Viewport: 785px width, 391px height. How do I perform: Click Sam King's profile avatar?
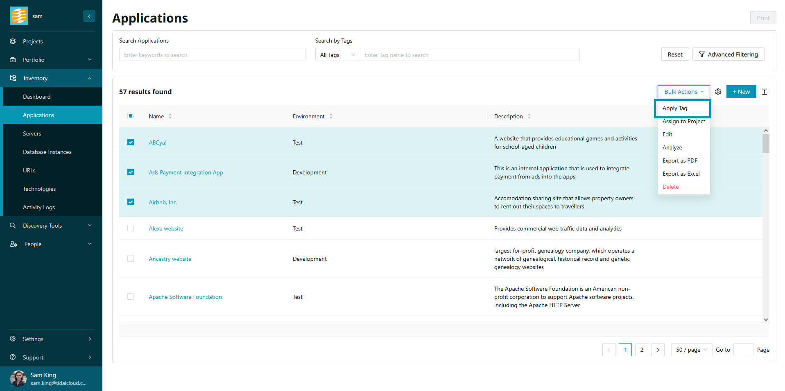(18, 379)
